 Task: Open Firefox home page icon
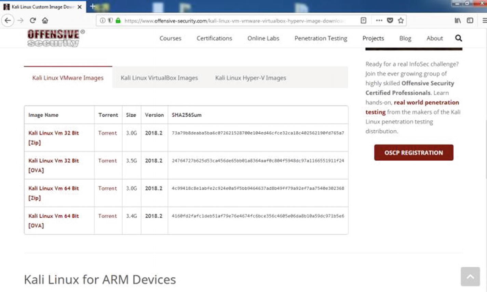pyautogui.click(x=45, y=20)
